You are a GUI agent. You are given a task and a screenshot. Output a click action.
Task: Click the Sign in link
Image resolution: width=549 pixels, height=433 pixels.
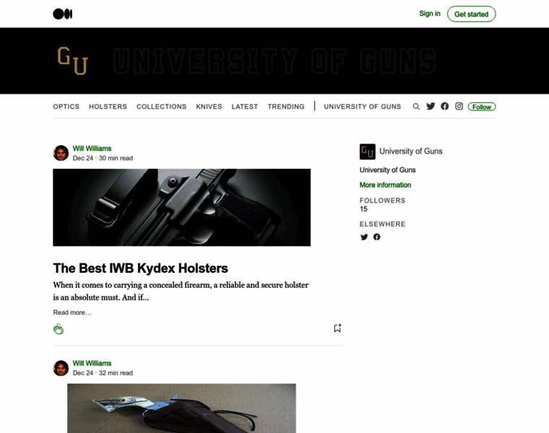click(x=430, y=14)
